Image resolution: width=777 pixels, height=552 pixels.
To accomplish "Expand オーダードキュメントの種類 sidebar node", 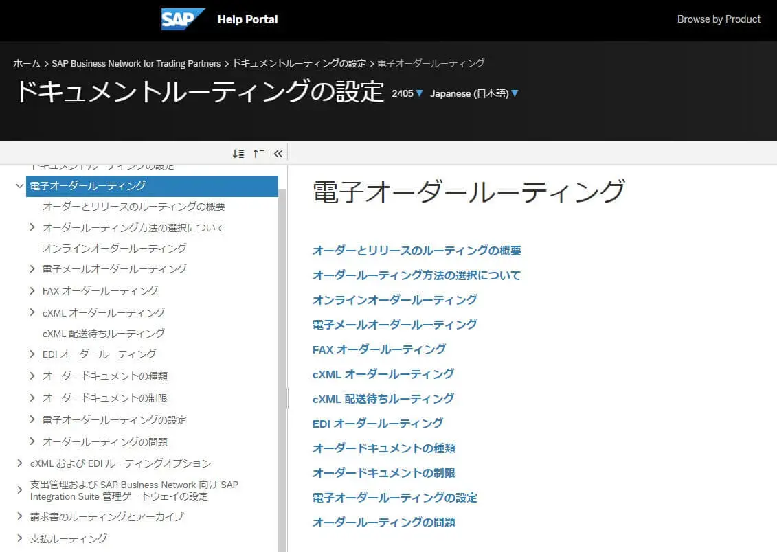I will point(32,376).
